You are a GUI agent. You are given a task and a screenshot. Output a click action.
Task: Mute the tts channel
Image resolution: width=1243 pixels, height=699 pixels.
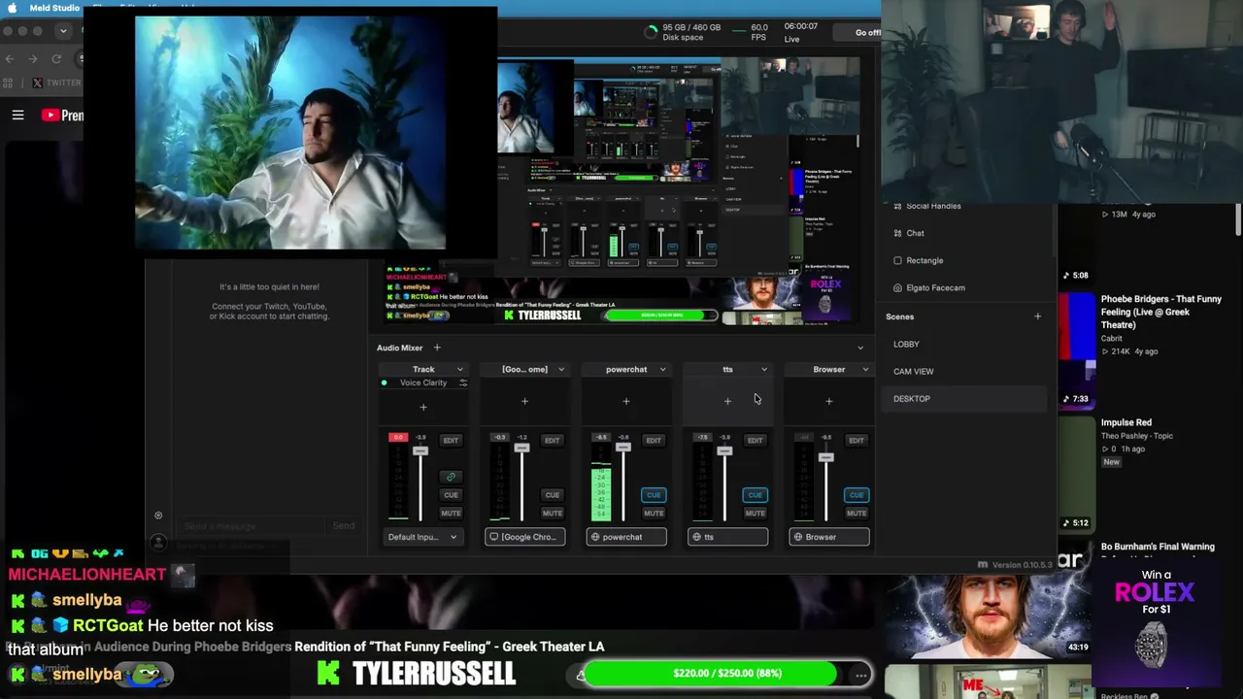tap(755, 514)
